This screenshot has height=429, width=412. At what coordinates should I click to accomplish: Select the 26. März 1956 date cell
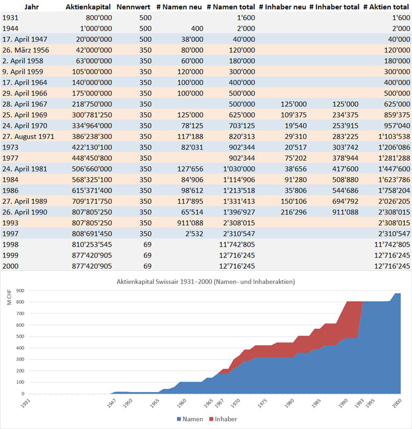pos(26,50)
